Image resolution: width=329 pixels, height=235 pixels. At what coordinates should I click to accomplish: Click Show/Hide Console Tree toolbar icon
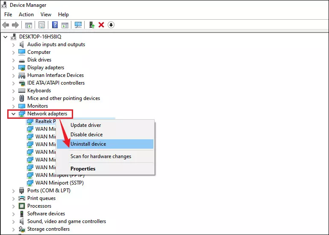(x=28, y=25)
